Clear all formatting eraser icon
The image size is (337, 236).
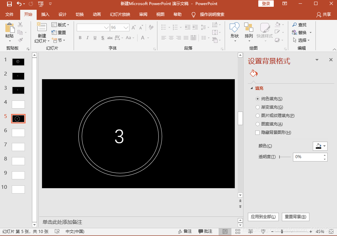click(151, 27)
